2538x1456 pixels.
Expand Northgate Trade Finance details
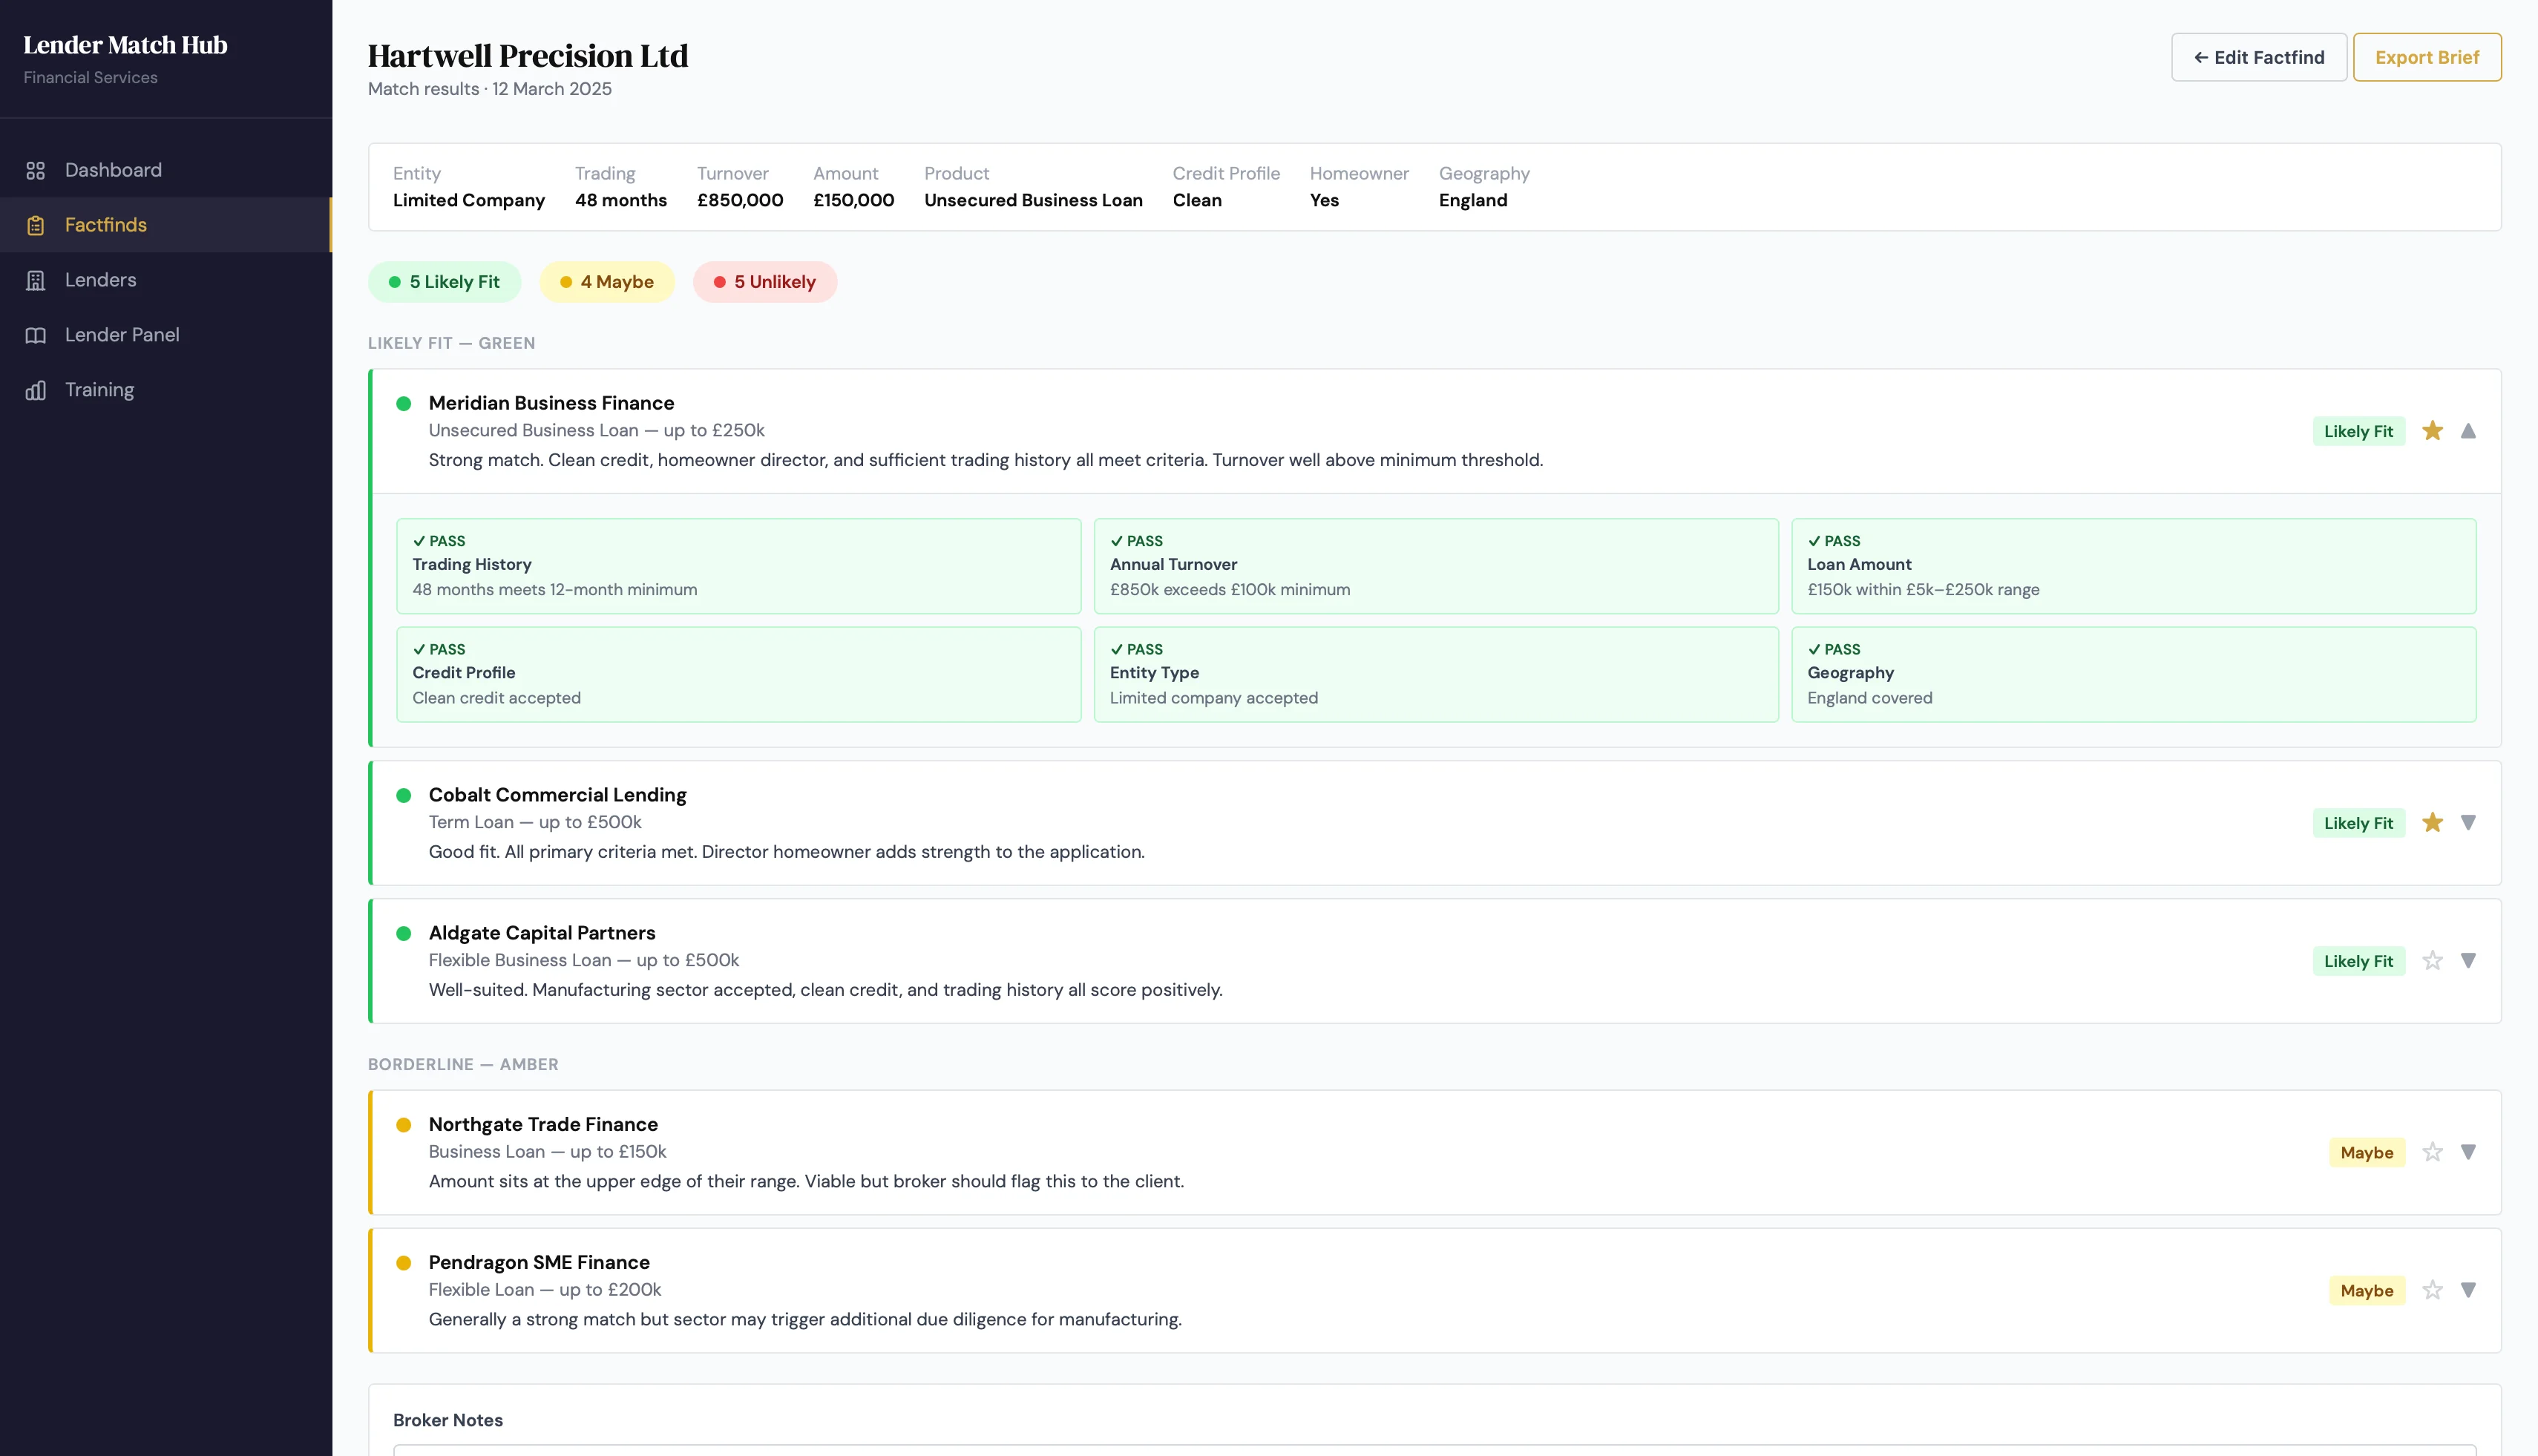coord(2468,1152)
